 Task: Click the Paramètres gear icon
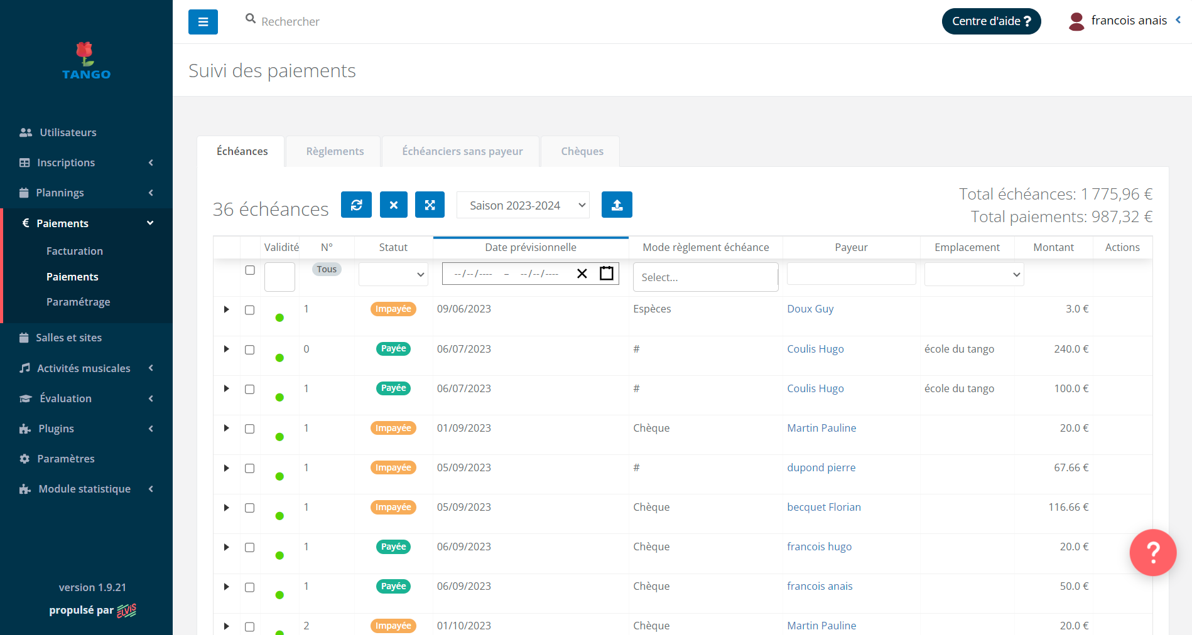24,459
